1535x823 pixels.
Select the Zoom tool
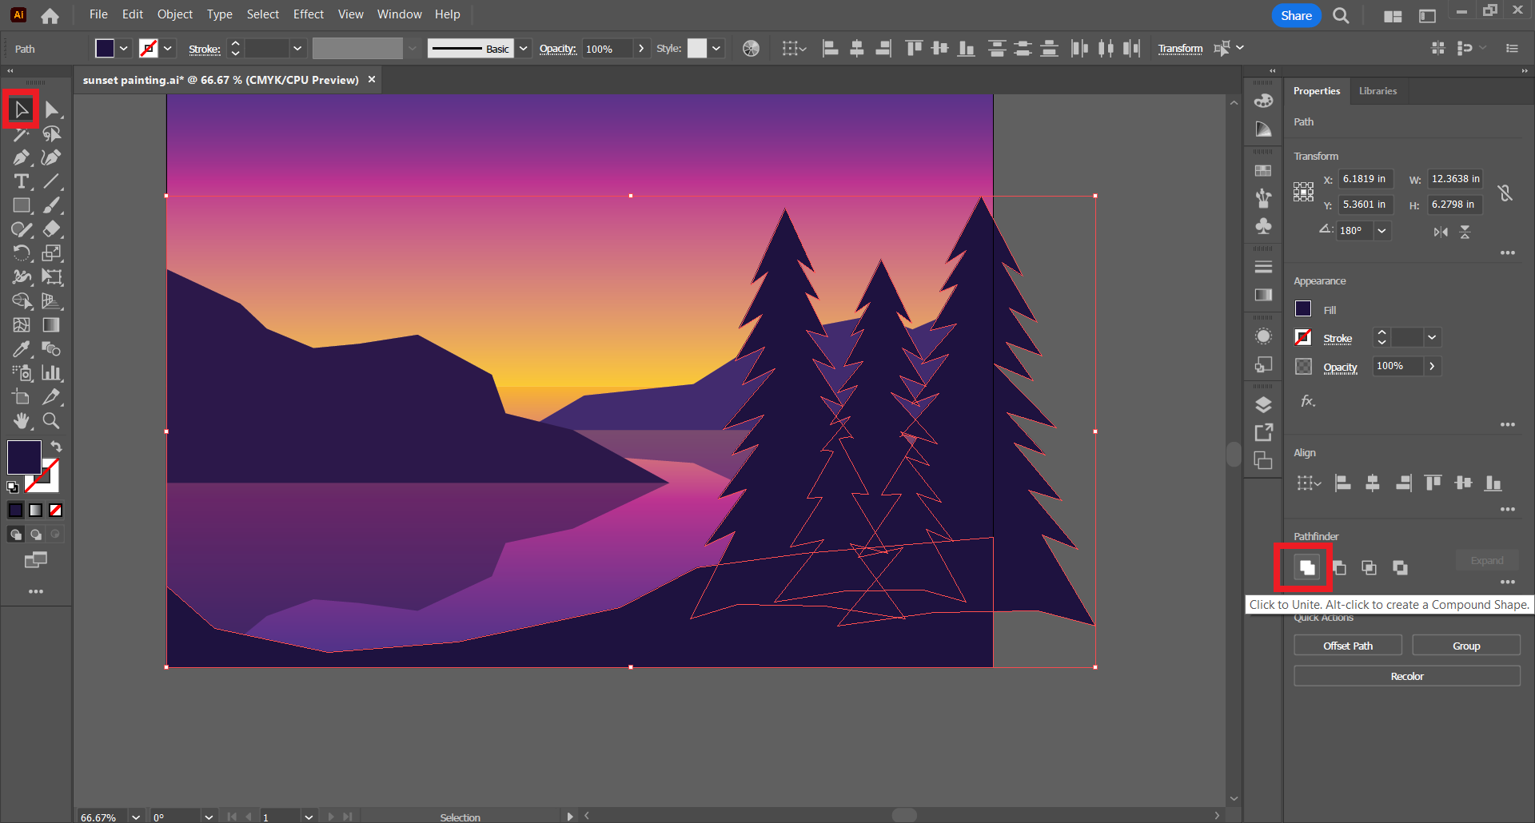(x=52, y=421)
